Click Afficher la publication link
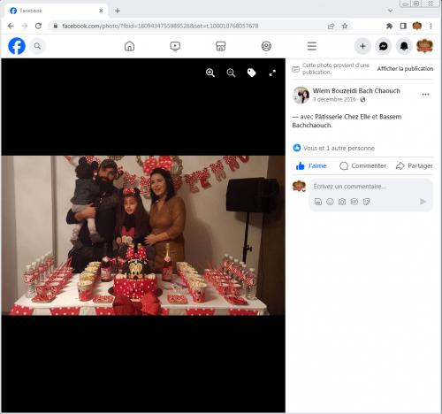This screenshot has height=414, width=442. click(405, 68)
